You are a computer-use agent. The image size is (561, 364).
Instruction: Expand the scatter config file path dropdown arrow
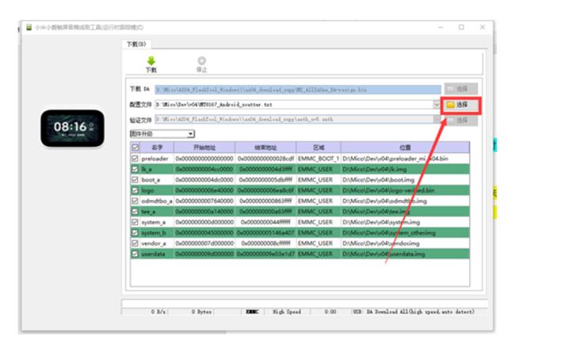pos(436,105)
